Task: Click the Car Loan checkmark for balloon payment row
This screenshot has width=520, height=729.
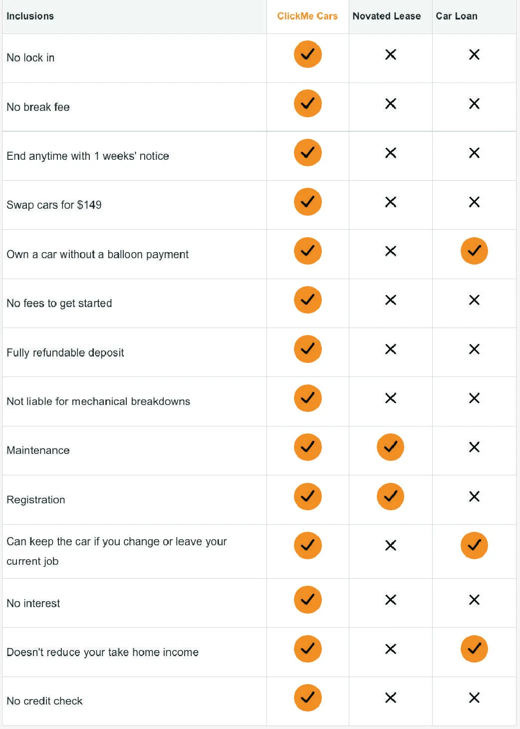Action: coord(474,251)
